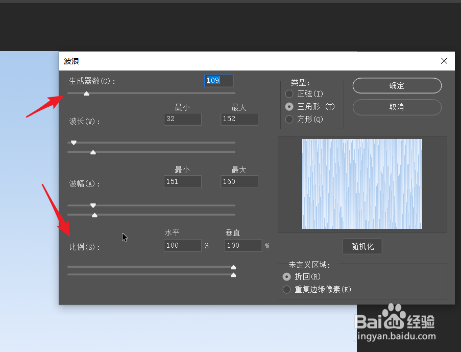Click the 波长 minimum slider handle

(x=74, y=143)
